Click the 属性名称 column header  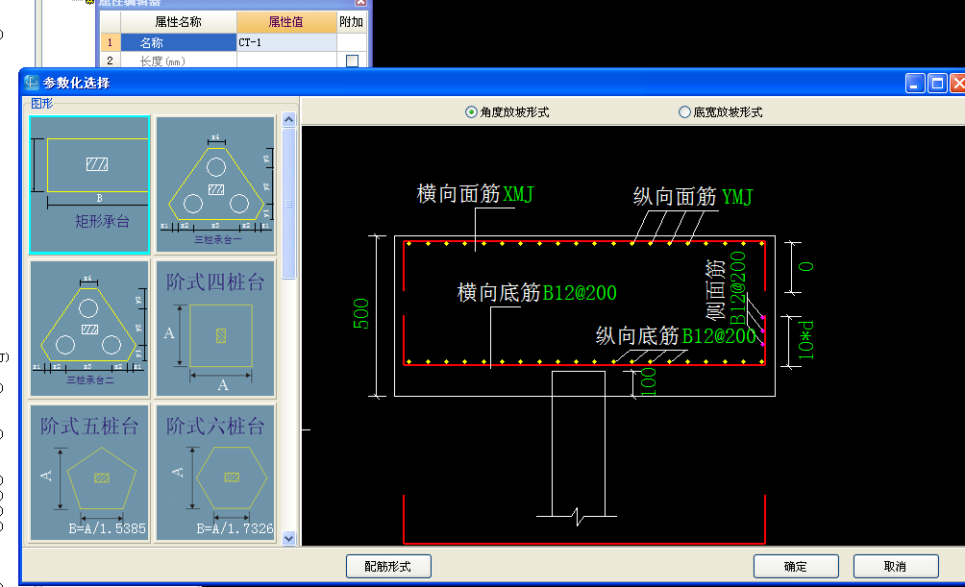[179, 22]
